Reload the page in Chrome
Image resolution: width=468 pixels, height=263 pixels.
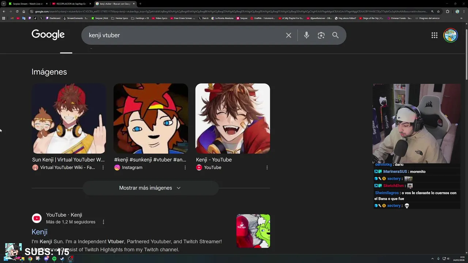point(17,11)
